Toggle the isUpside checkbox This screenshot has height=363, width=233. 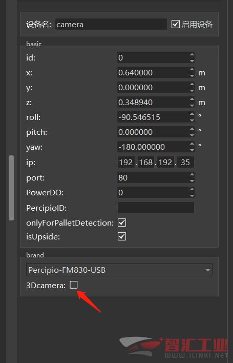click(x=122, y=236)
